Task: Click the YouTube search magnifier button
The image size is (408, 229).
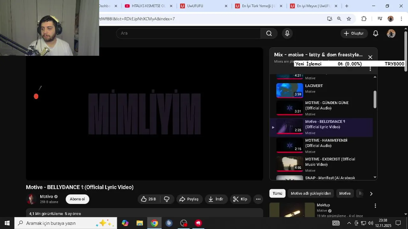Action: pos(269,33)
